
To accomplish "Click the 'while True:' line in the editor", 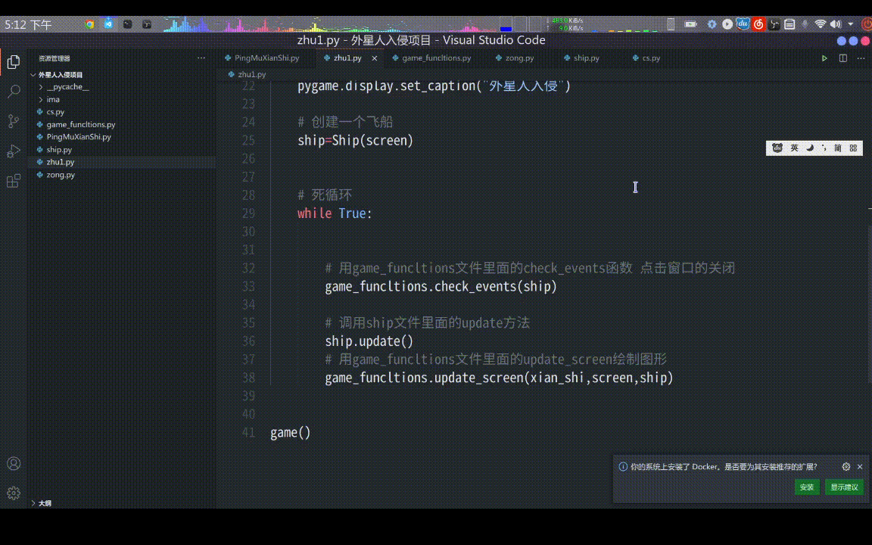I will coord(335,213).
